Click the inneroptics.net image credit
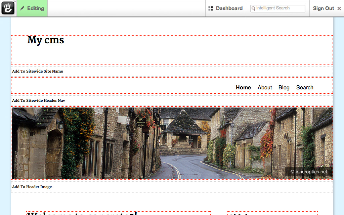The height and width of the screenshot is (215, 344). [309, 172]
